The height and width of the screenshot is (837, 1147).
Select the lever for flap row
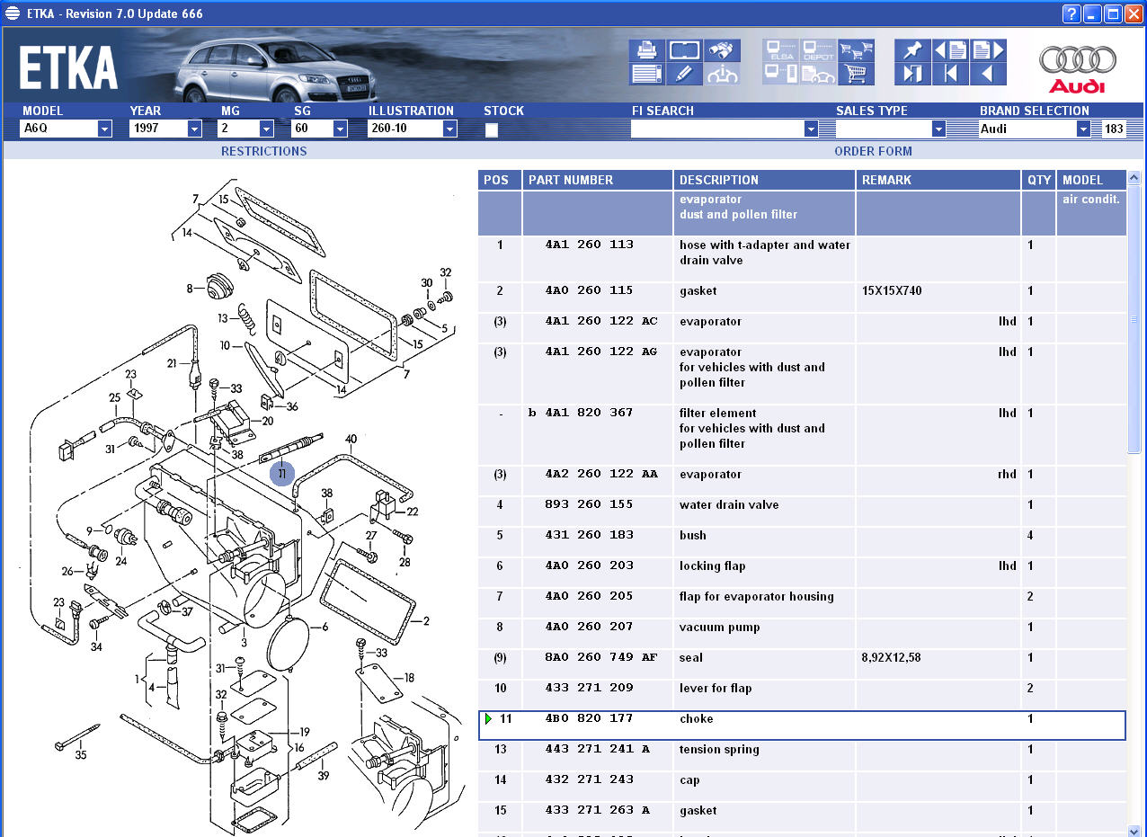(802, 695)
